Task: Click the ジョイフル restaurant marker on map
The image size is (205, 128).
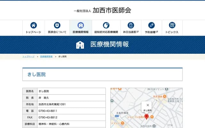Action: pos(152,116)
